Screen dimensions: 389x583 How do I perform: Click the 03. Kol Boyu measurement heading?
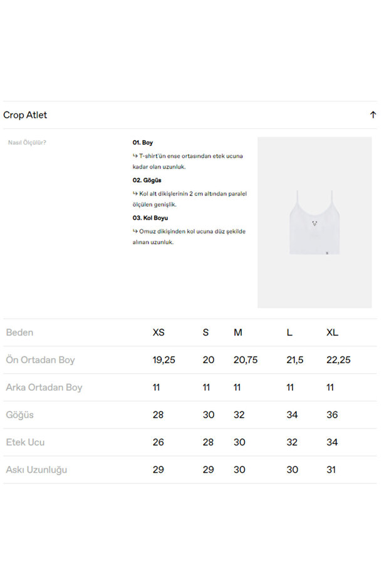click(x=150, y=218)
